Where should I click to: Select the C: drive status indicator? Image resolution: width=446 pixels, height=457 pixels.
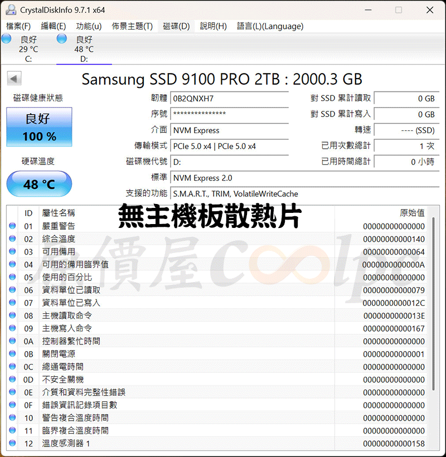[6, 38]
